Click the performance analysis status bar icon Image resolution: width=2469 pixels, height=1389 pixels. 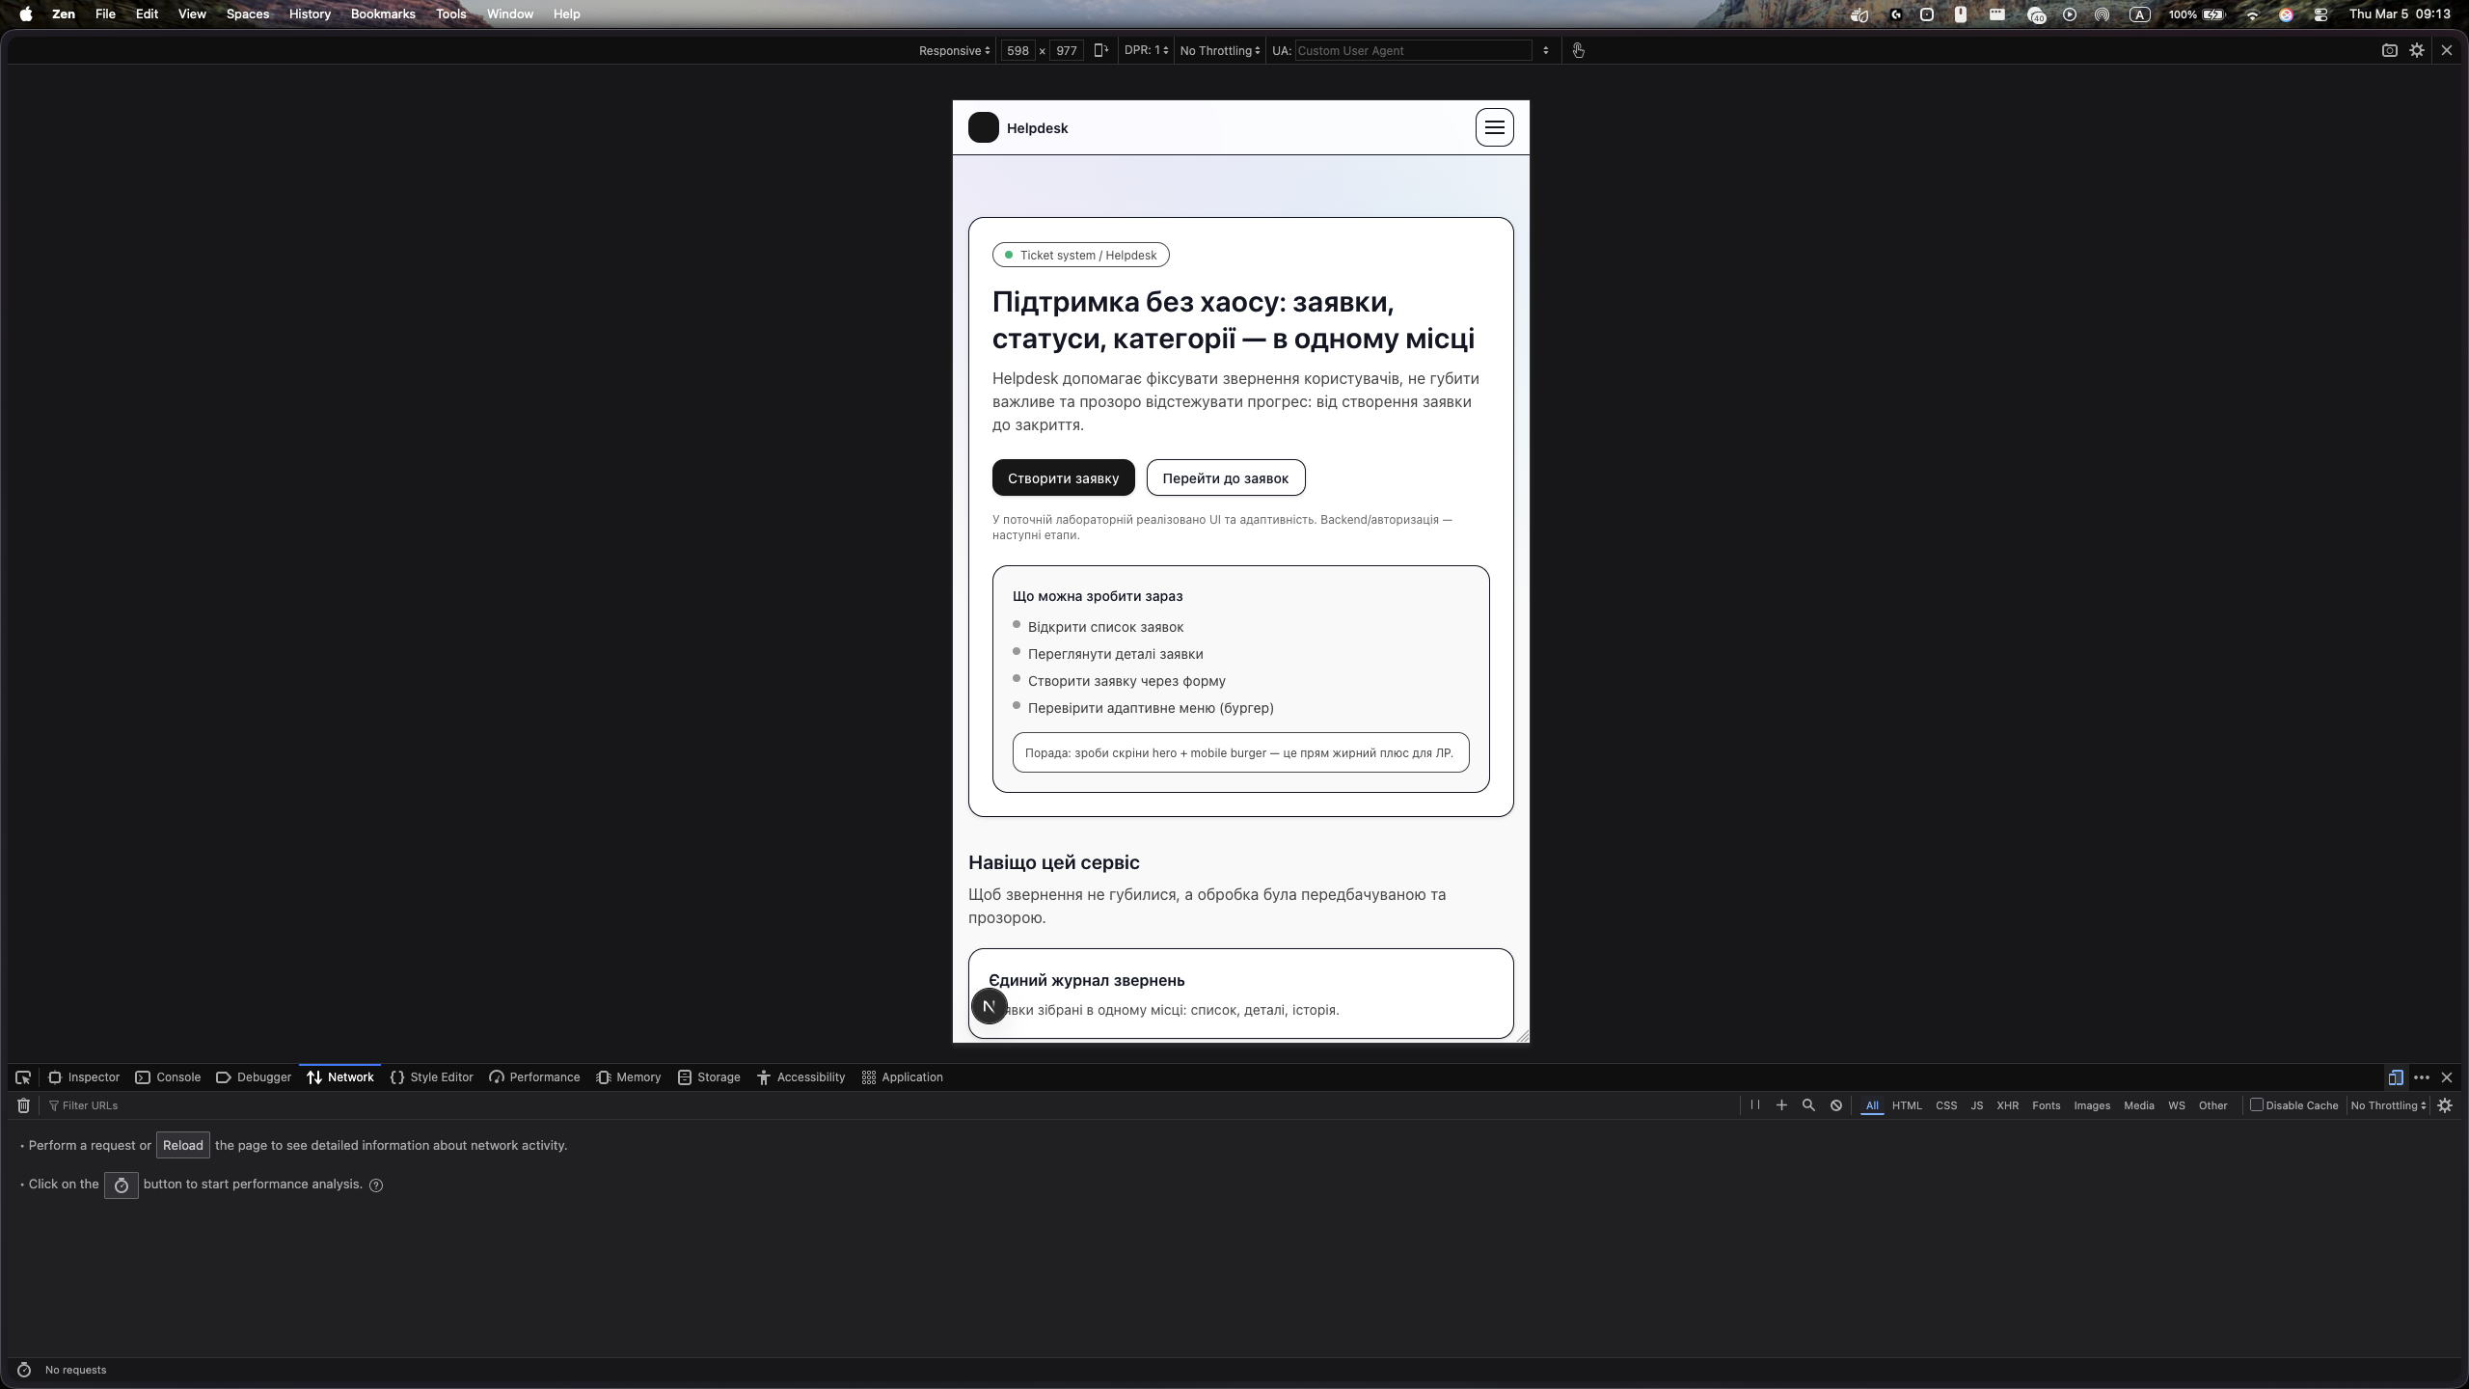pyautogui.click(x=24, y=1370)
